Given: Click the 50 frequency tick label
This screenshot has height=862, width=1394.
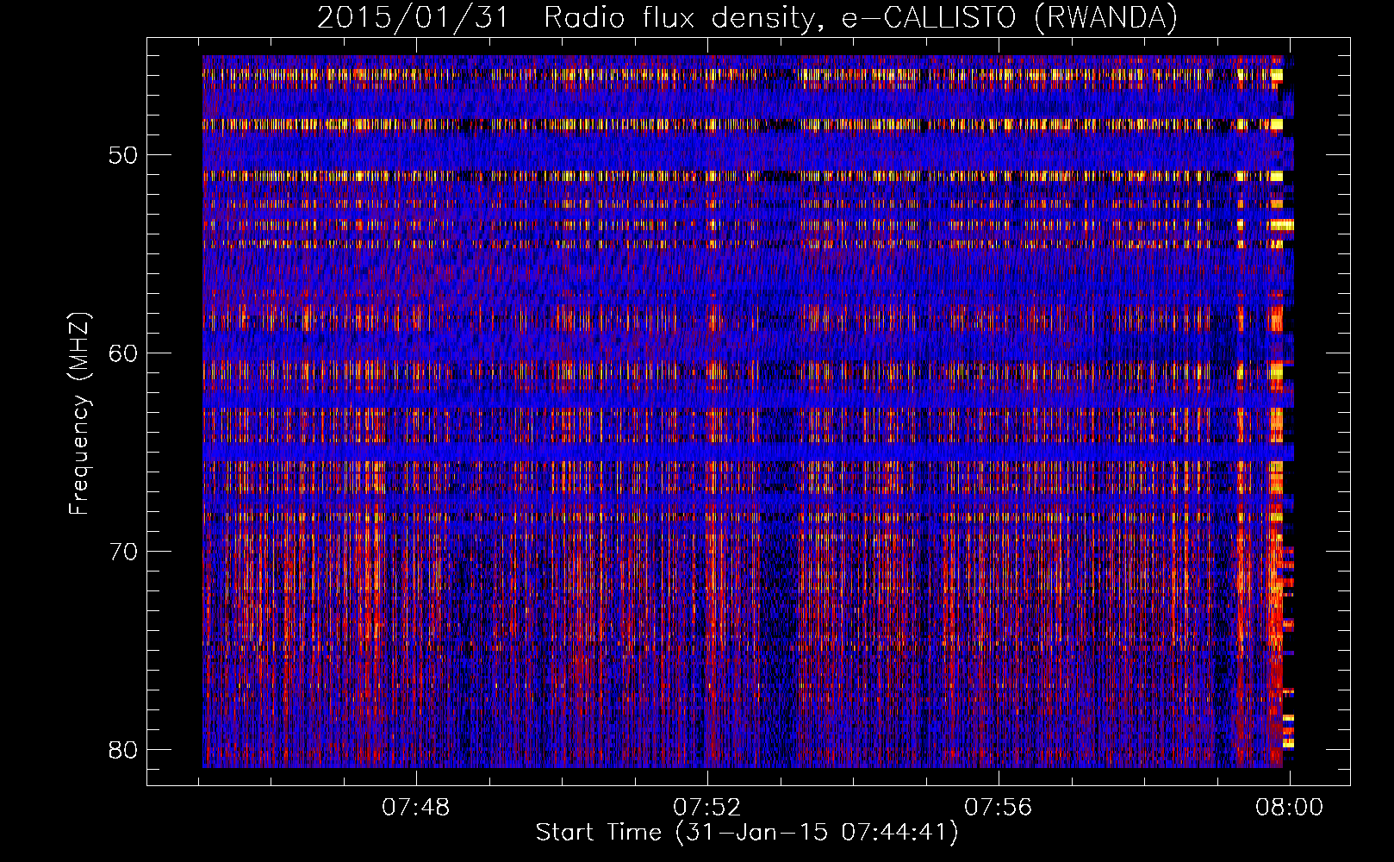Looking at the screenshot, I should coord(123,155).
